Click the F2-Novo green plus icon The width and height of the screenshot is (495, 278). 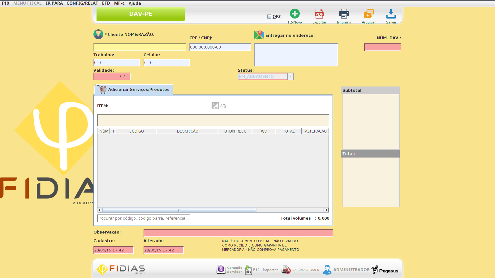pyautogui.click(x=295, y=14)
